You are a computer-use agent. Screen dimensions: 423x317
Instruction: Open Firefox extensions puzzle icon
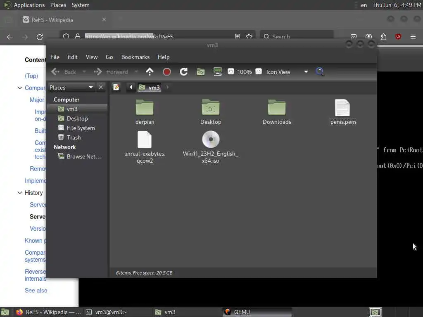coord(383,37)
